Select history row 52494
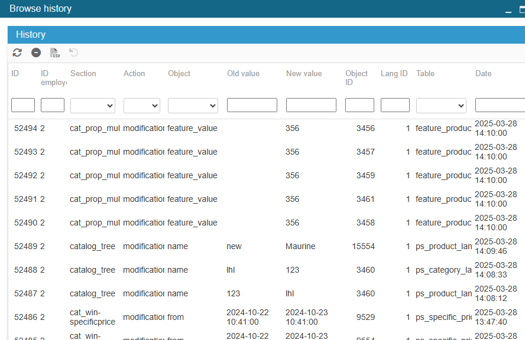The image size is (525, 340). pos(266,128)
